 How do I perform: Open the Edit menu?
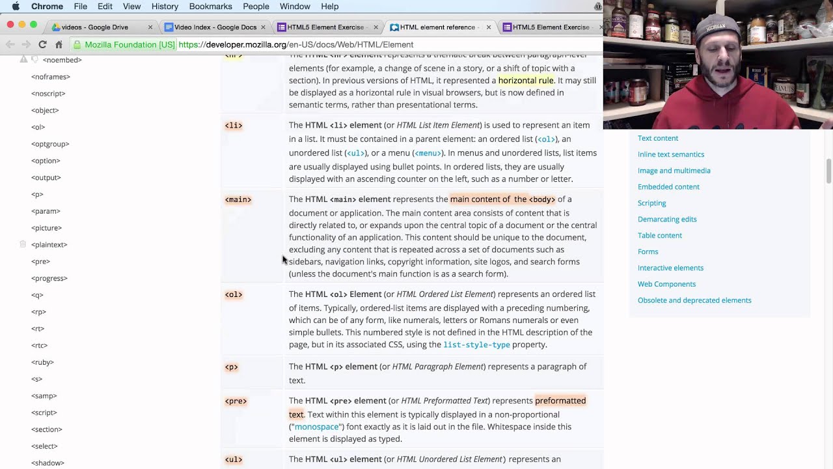tap(105, 7)
